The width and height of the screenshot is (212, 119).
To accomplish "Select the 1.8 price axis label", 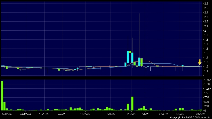I will [206, 40].
